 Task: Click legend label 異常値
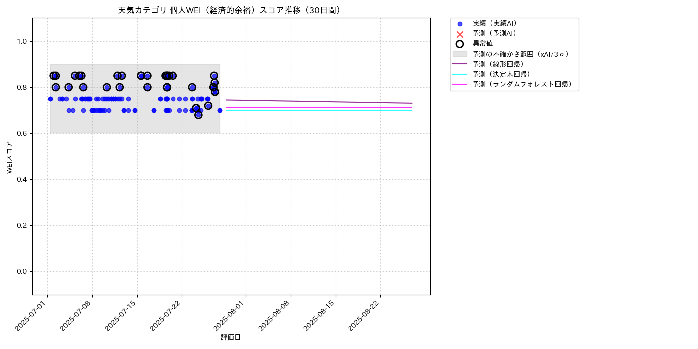tap(483, 44)
